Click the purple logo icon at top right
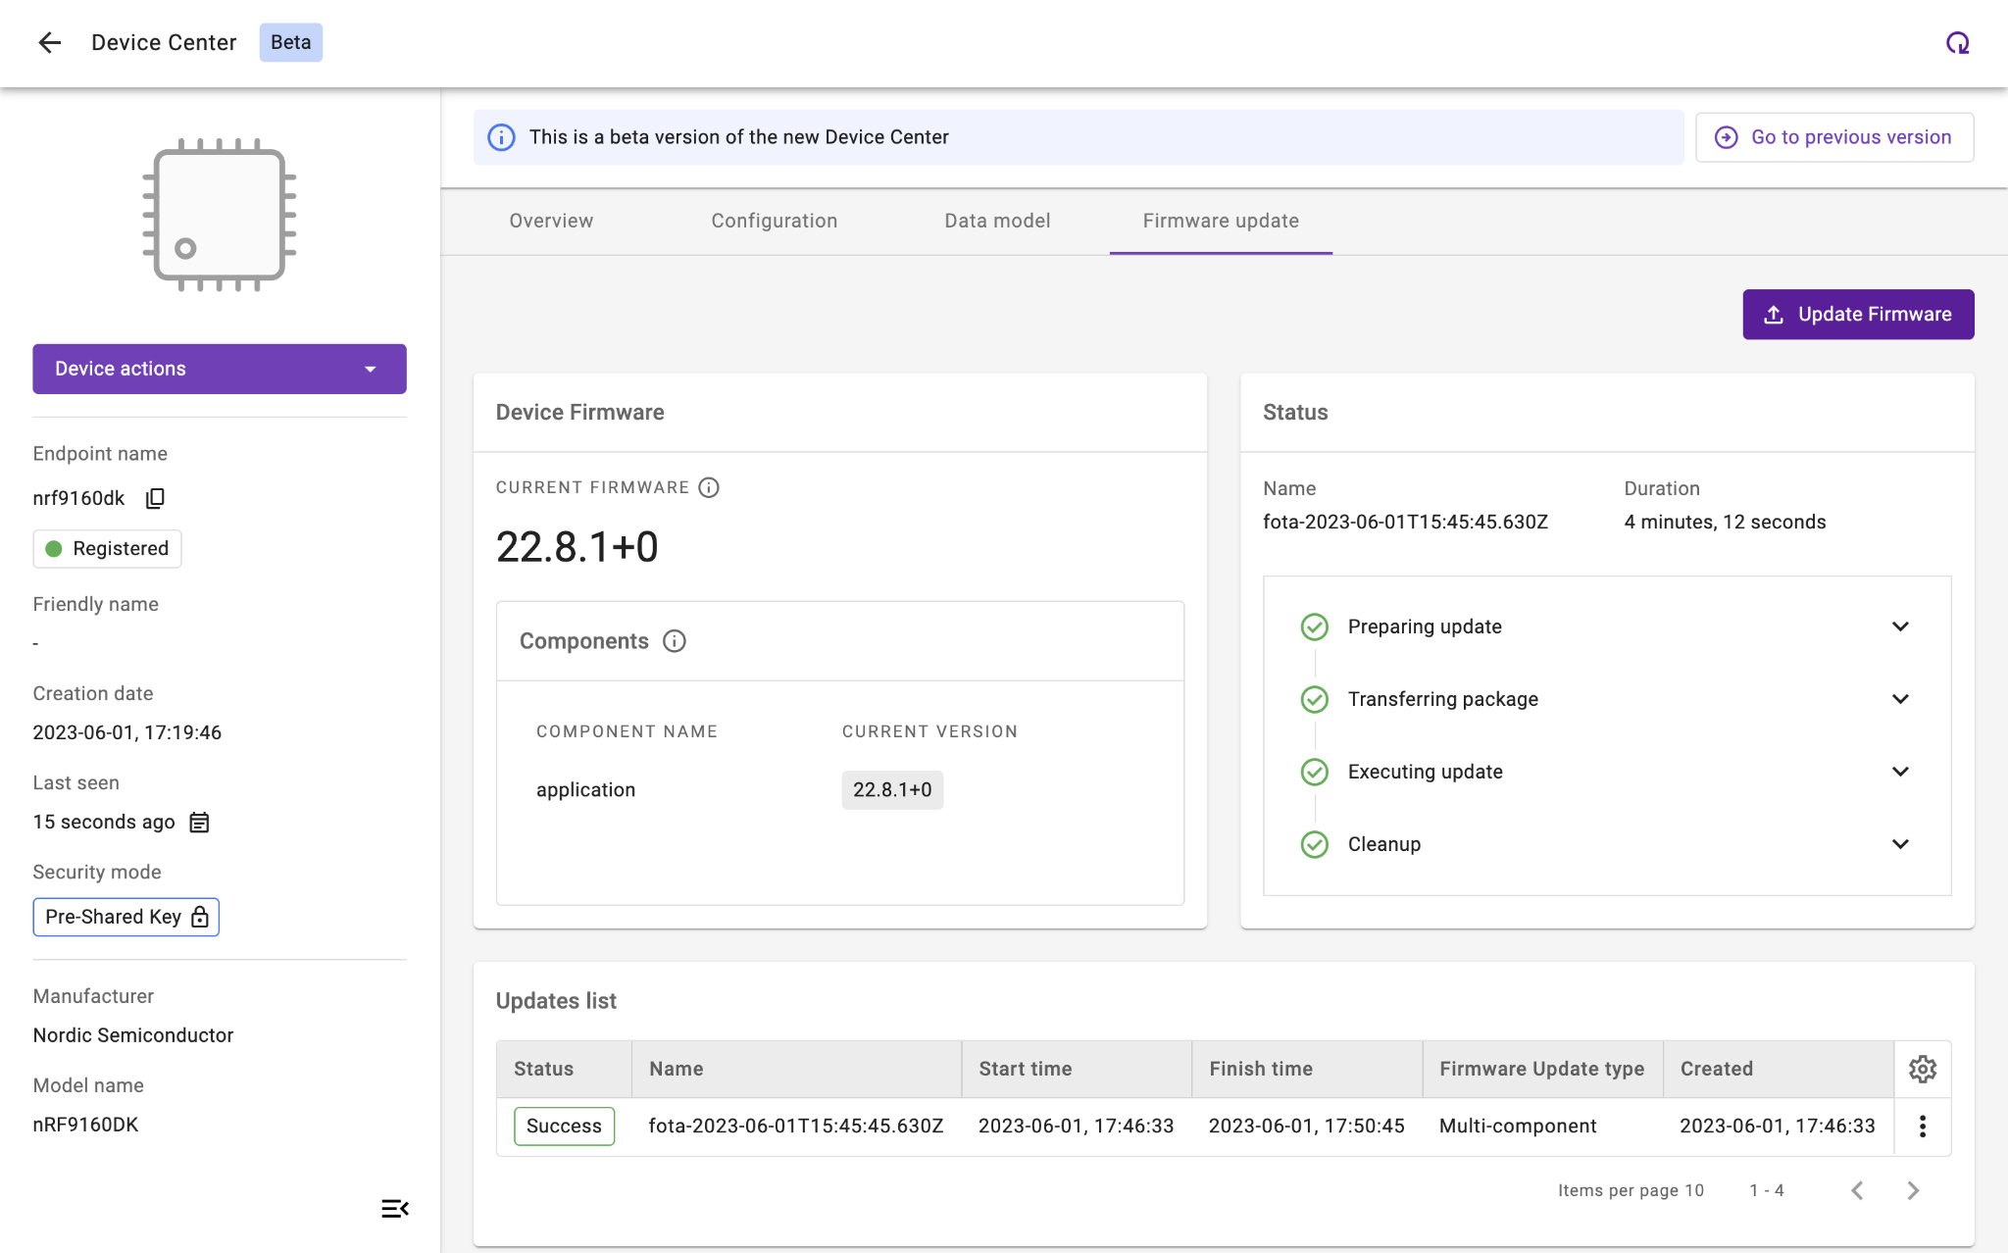 coord(1957,42)
